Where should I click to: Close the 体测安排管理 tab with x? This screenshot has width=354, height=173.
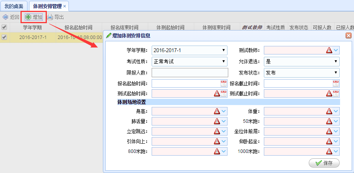[65, 6]
